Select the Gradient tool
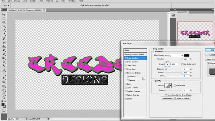 point(4,58)
